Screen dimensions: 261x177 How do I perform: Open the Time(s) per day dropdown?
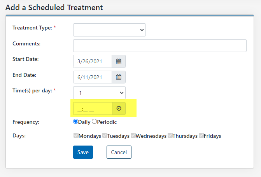click(x=99, y=93)
